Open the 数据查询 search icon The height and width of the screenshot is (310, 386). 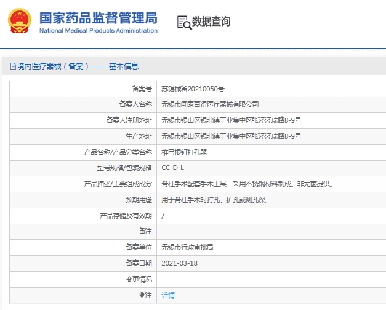click(184, 23)
